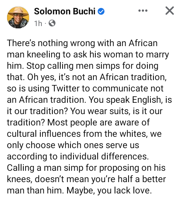
Task: Click the word "marry" in the post
Action: click(x=158, y=55)
